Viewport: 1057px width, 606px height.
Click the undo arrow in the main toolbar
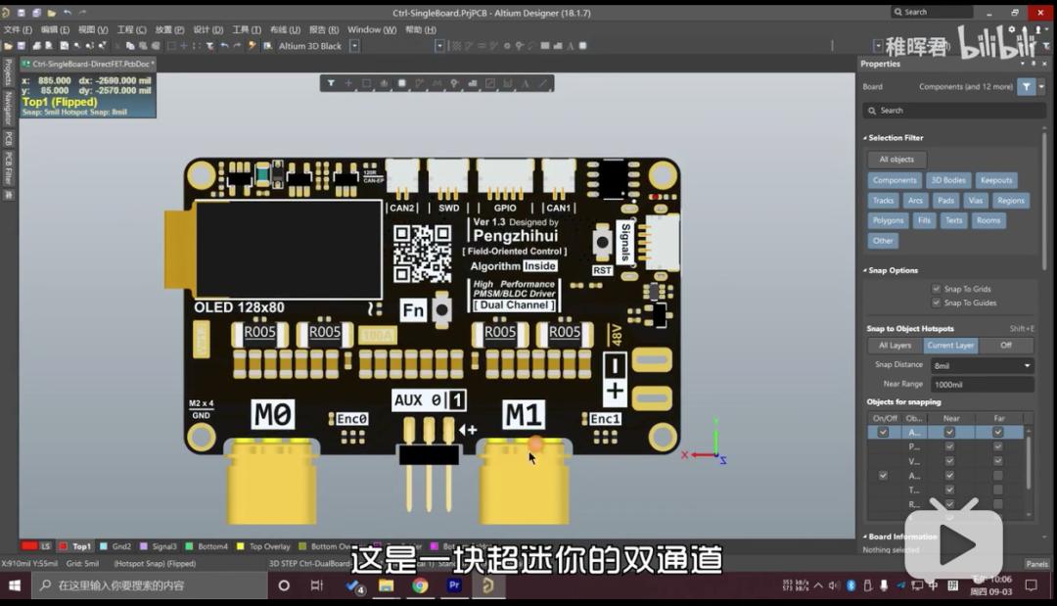point(224,46)
